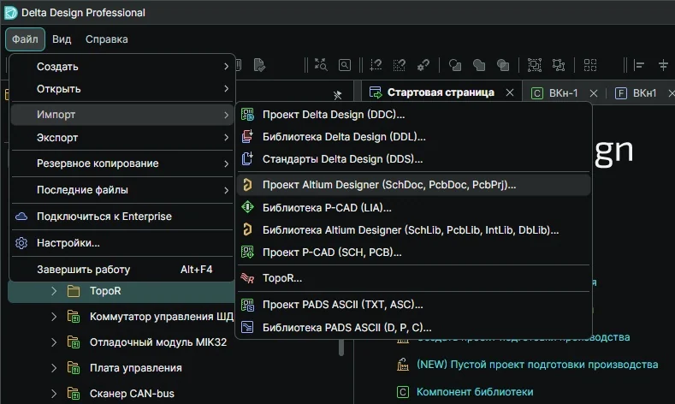Expand Отладочный модуль MIK32 project
Viewport: 675px width, 404px height.
(54, 342)
